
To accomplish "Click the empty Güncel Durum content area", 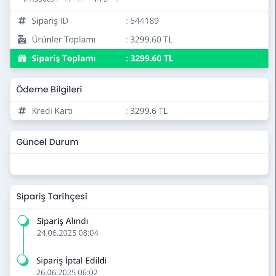I will 139,164.
